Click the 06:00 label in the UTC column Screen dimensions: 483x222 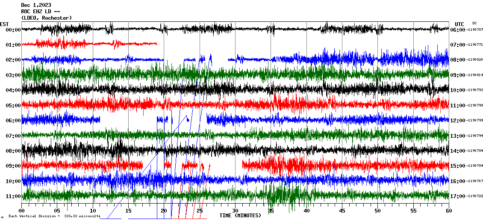457,30
